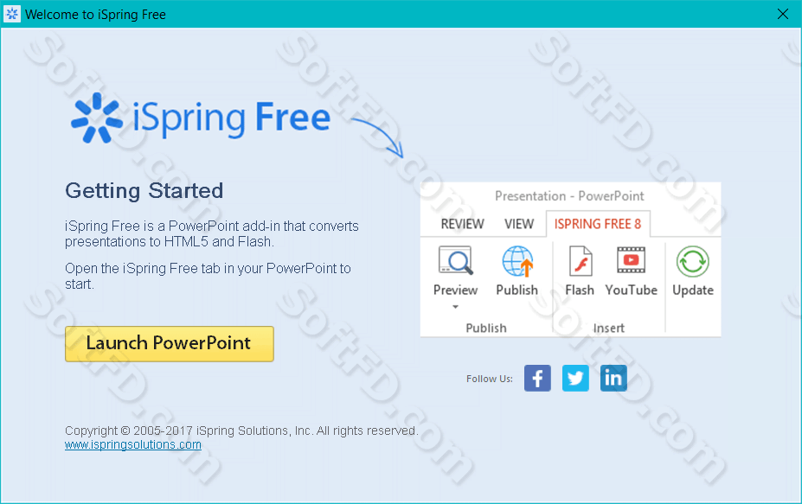
Task: Click the iSpring Free logo
Action: [201, 118]
